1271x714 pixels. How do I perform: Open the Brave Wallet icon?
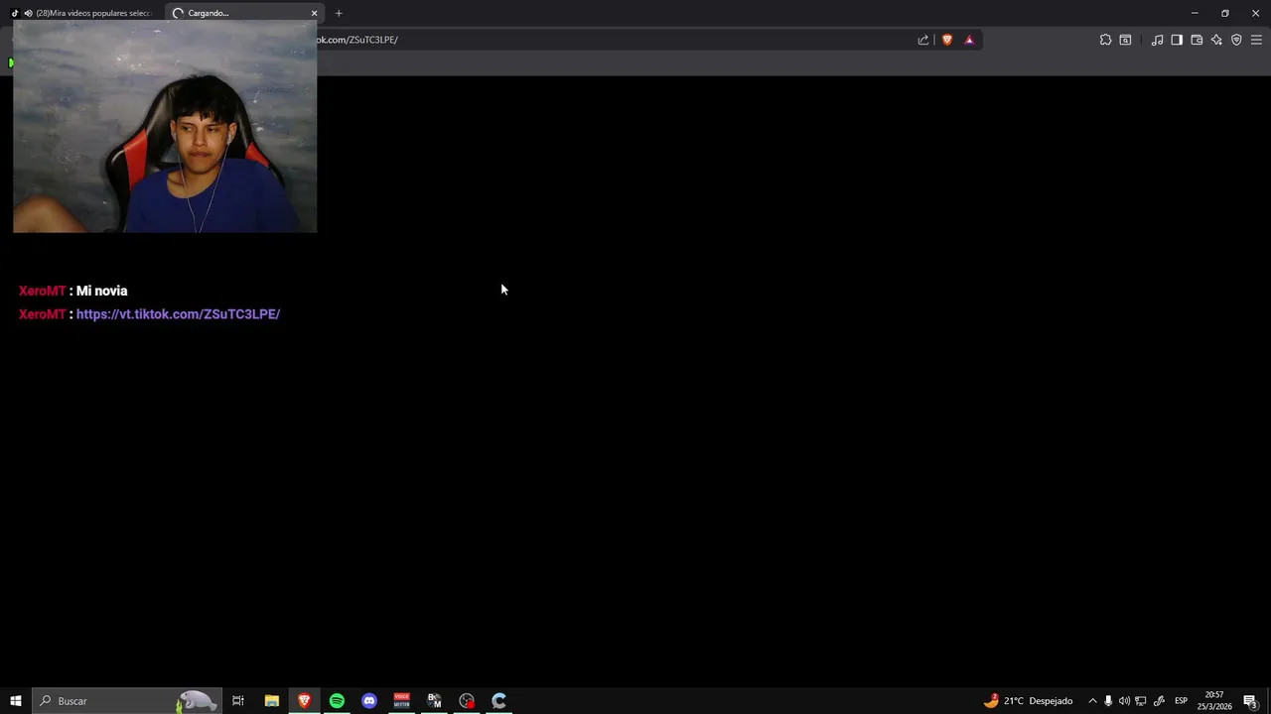point(1197,40)
